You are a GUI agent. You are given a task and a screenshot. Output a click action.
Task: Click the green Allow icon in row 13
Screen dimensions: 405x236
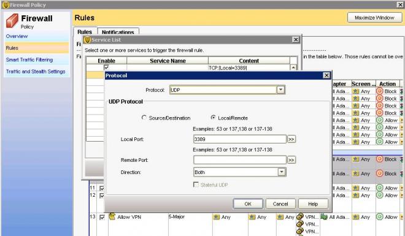pos(379,216)
